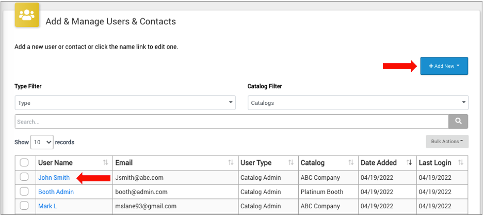Viewport: 484px width, 217px height.
Task: Sort by User Type column arrows
Action: pos(291,163)
